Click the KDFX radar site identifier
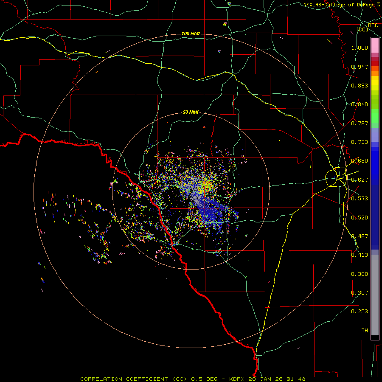 pyautogui.click(x=237, y=379)
